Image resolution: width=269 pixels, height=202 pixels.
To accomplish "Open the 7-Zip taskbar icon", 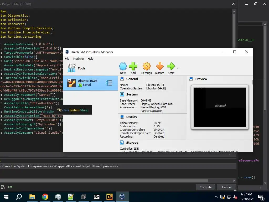I will point(97,197).
